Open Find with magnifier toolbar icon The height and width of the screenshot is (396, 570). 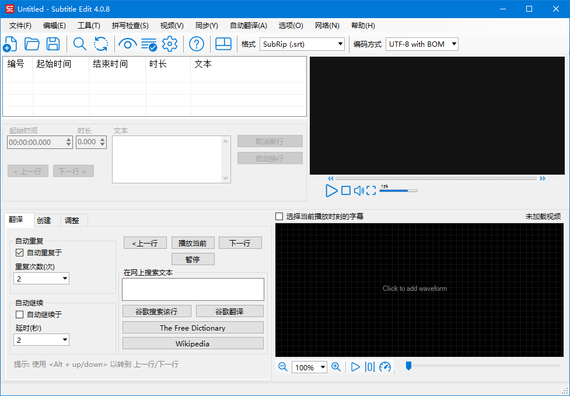coord(79,44)
